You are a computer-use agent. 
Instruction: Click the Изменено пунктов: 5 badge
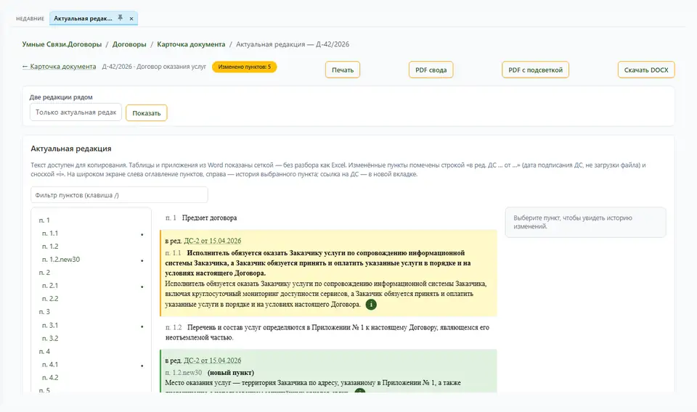pyautogui.click(x=244, y=67)
